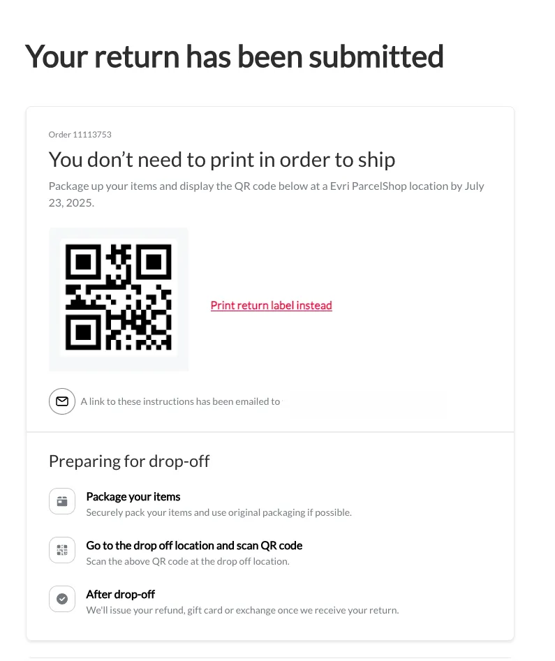Click the checkmark After drop-off icon
The height and width of the screenshot is (661, 555).
pyautogui.click(x=62, y=599)
